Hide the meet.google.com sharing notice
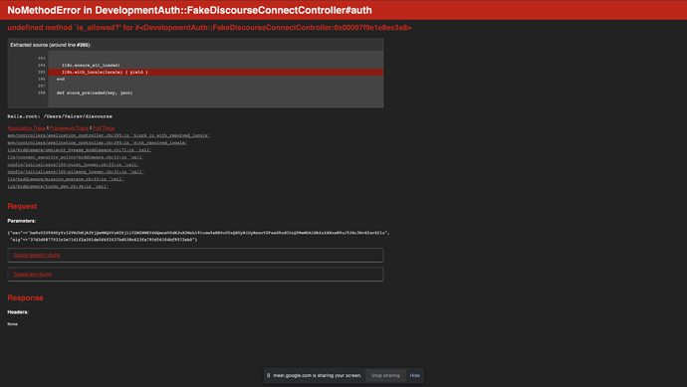Screen dimensions: 687x387 [x=415, y=376]
